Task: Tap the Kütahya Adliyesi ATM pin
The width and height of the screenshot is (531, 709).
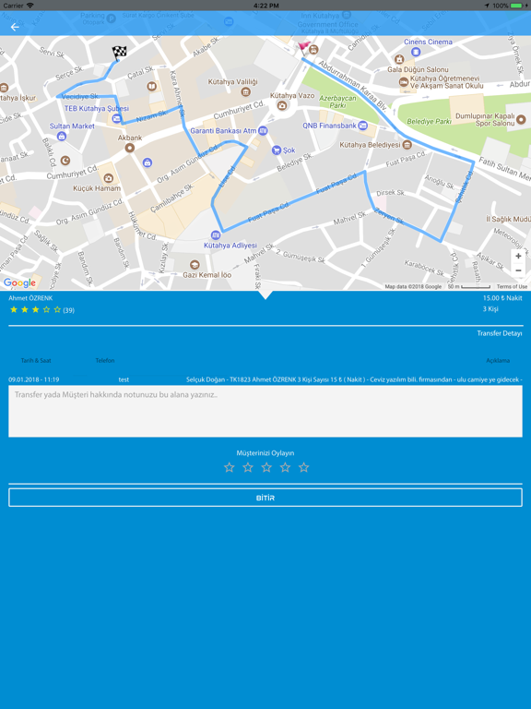Action: (216, 235)
